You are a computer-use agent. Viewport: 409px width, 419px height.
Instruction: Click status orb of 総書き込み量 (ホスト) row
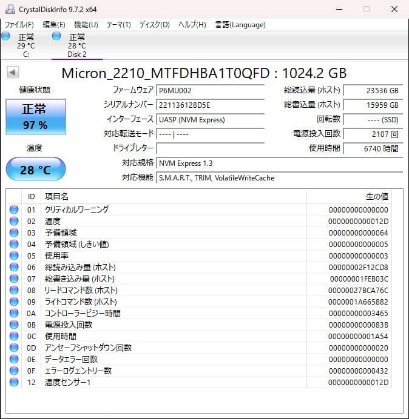click(14, 279)
